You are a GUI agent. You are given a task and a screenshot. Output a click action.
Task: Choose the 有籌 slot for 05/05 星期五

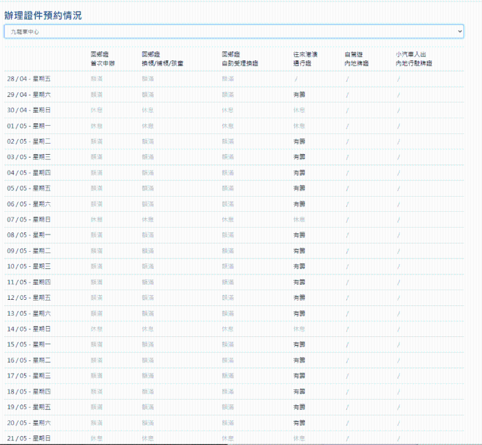click(299, 188)
